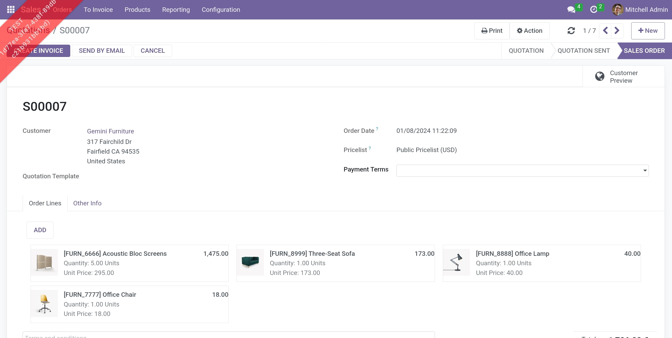Open the activities clock icon
Viewport: 672px width, 338px height.
594,10
